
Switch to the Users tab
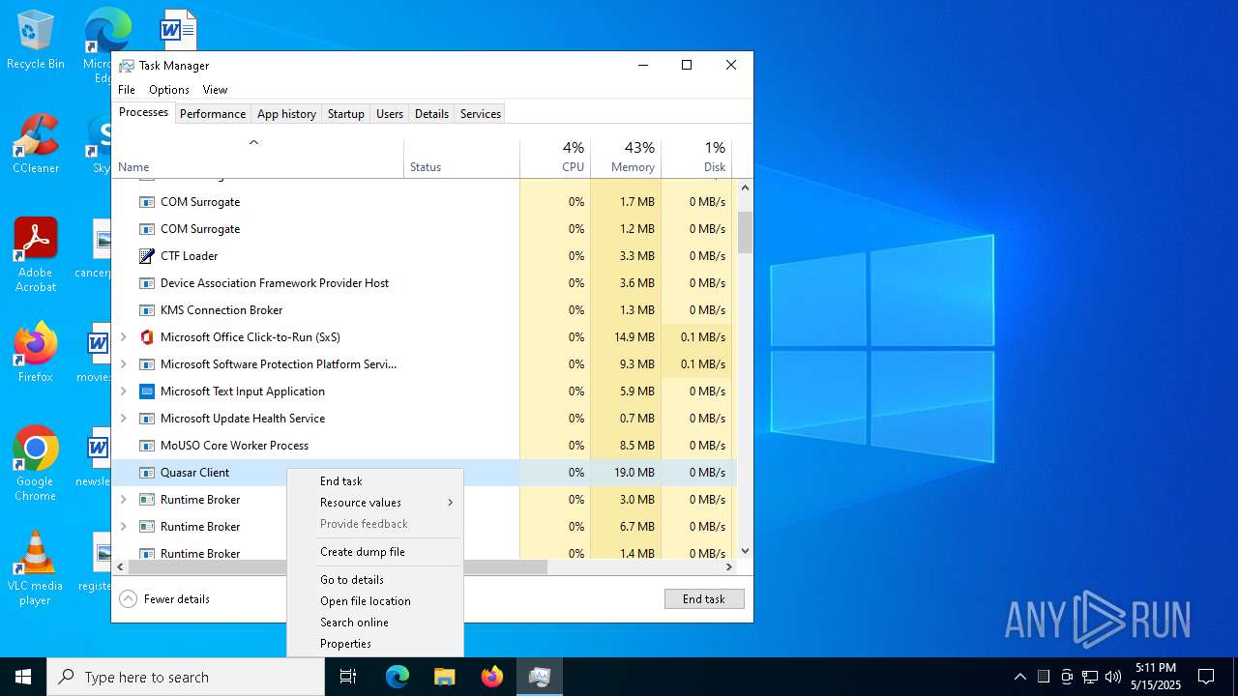click(390, 114)
